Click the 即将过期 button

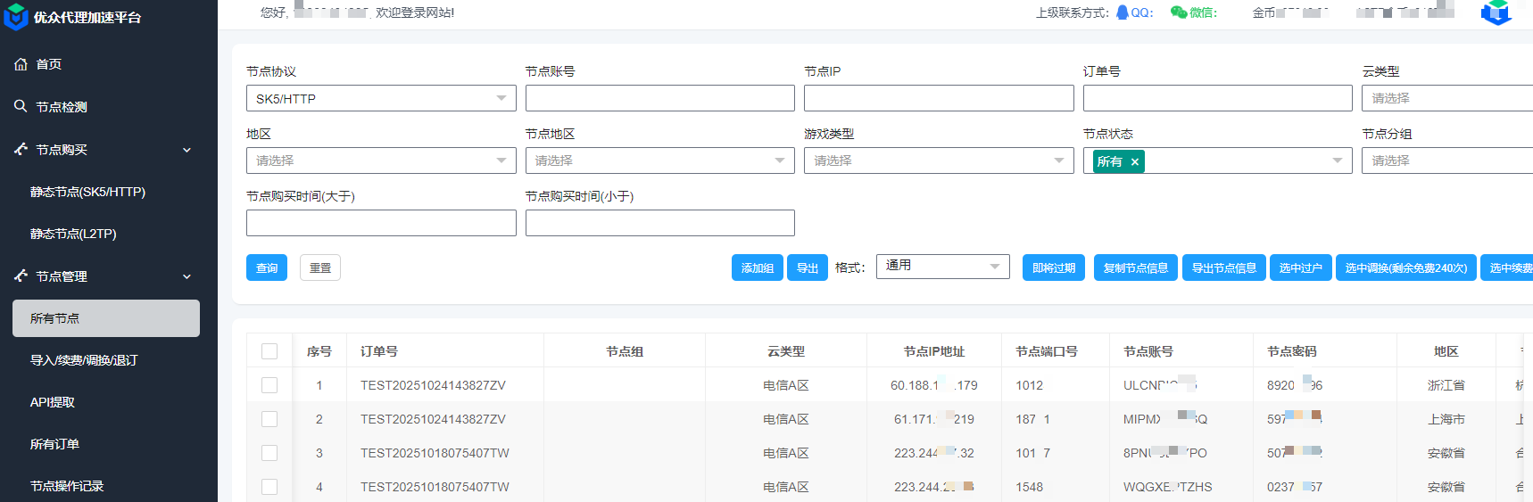coord(1054,267)
